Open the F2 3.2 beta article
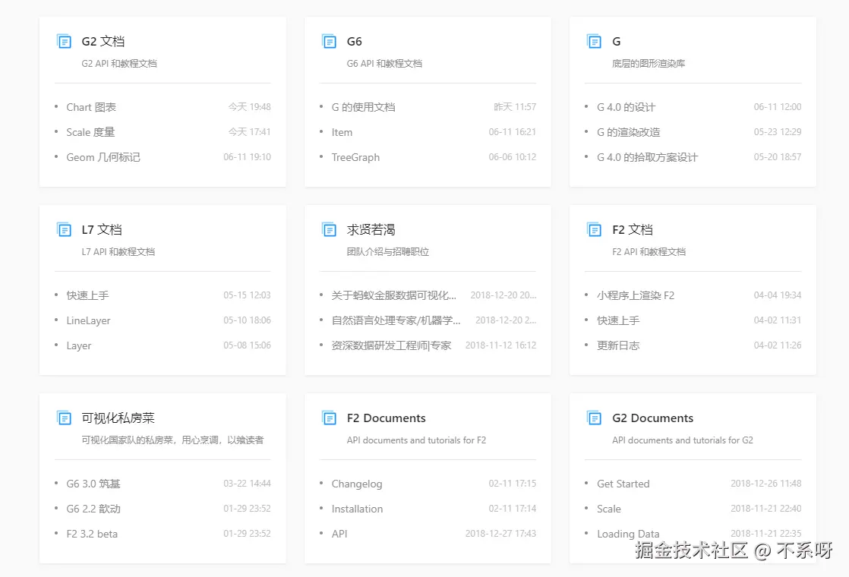Viewport: 849px width, 577px height. (91, 534)
